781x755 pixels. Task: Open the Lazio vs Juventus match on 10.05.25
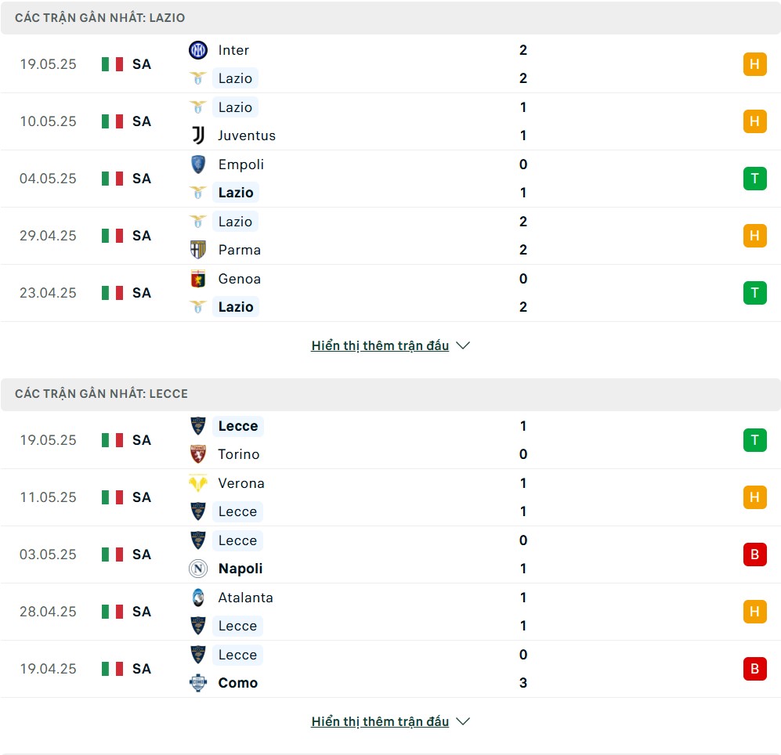[390, 121]
